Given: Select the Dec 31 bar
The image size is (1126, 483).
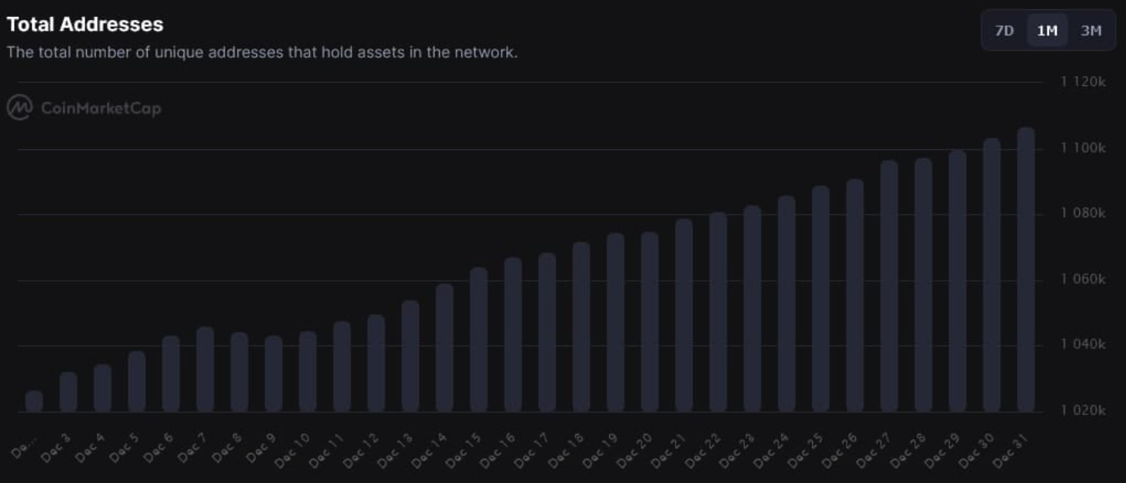Looking at the screenshot, I should click(1026, 269).
